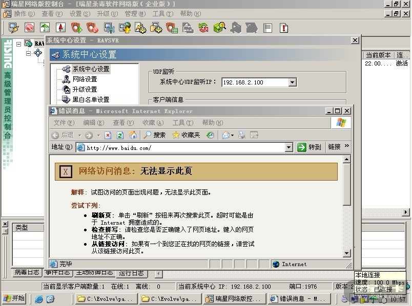The width and height of the screenshot is (412, 306).
Task: Open the 管理(M) menu in console
Action: 135,14
